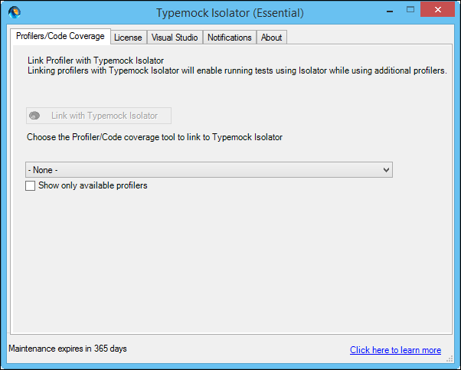Expand the profiler dropdown arrow
Screen dimensions: 461x370
(x=386, y=170)
